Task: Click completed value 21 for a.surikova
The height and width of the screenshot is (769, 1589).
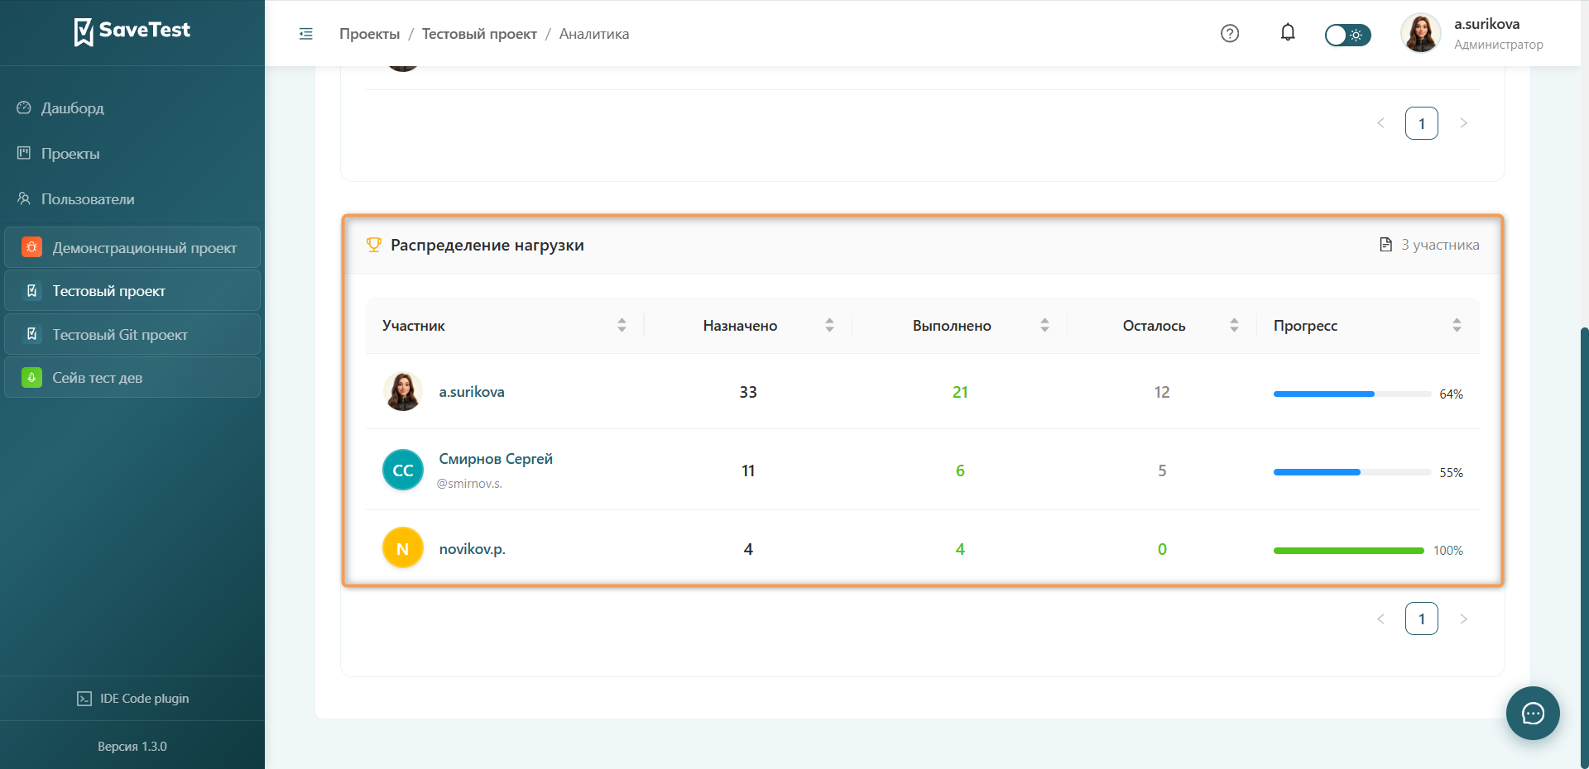Action: coord(960,392)
